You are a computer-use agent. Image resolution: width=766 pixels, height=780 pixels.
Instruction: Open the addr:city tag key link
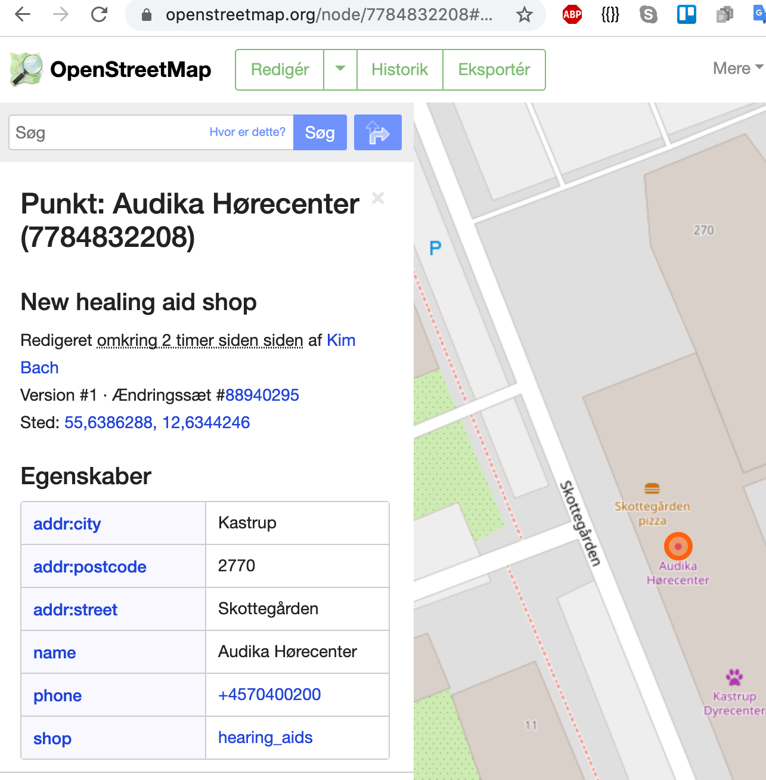coord(67,524)
